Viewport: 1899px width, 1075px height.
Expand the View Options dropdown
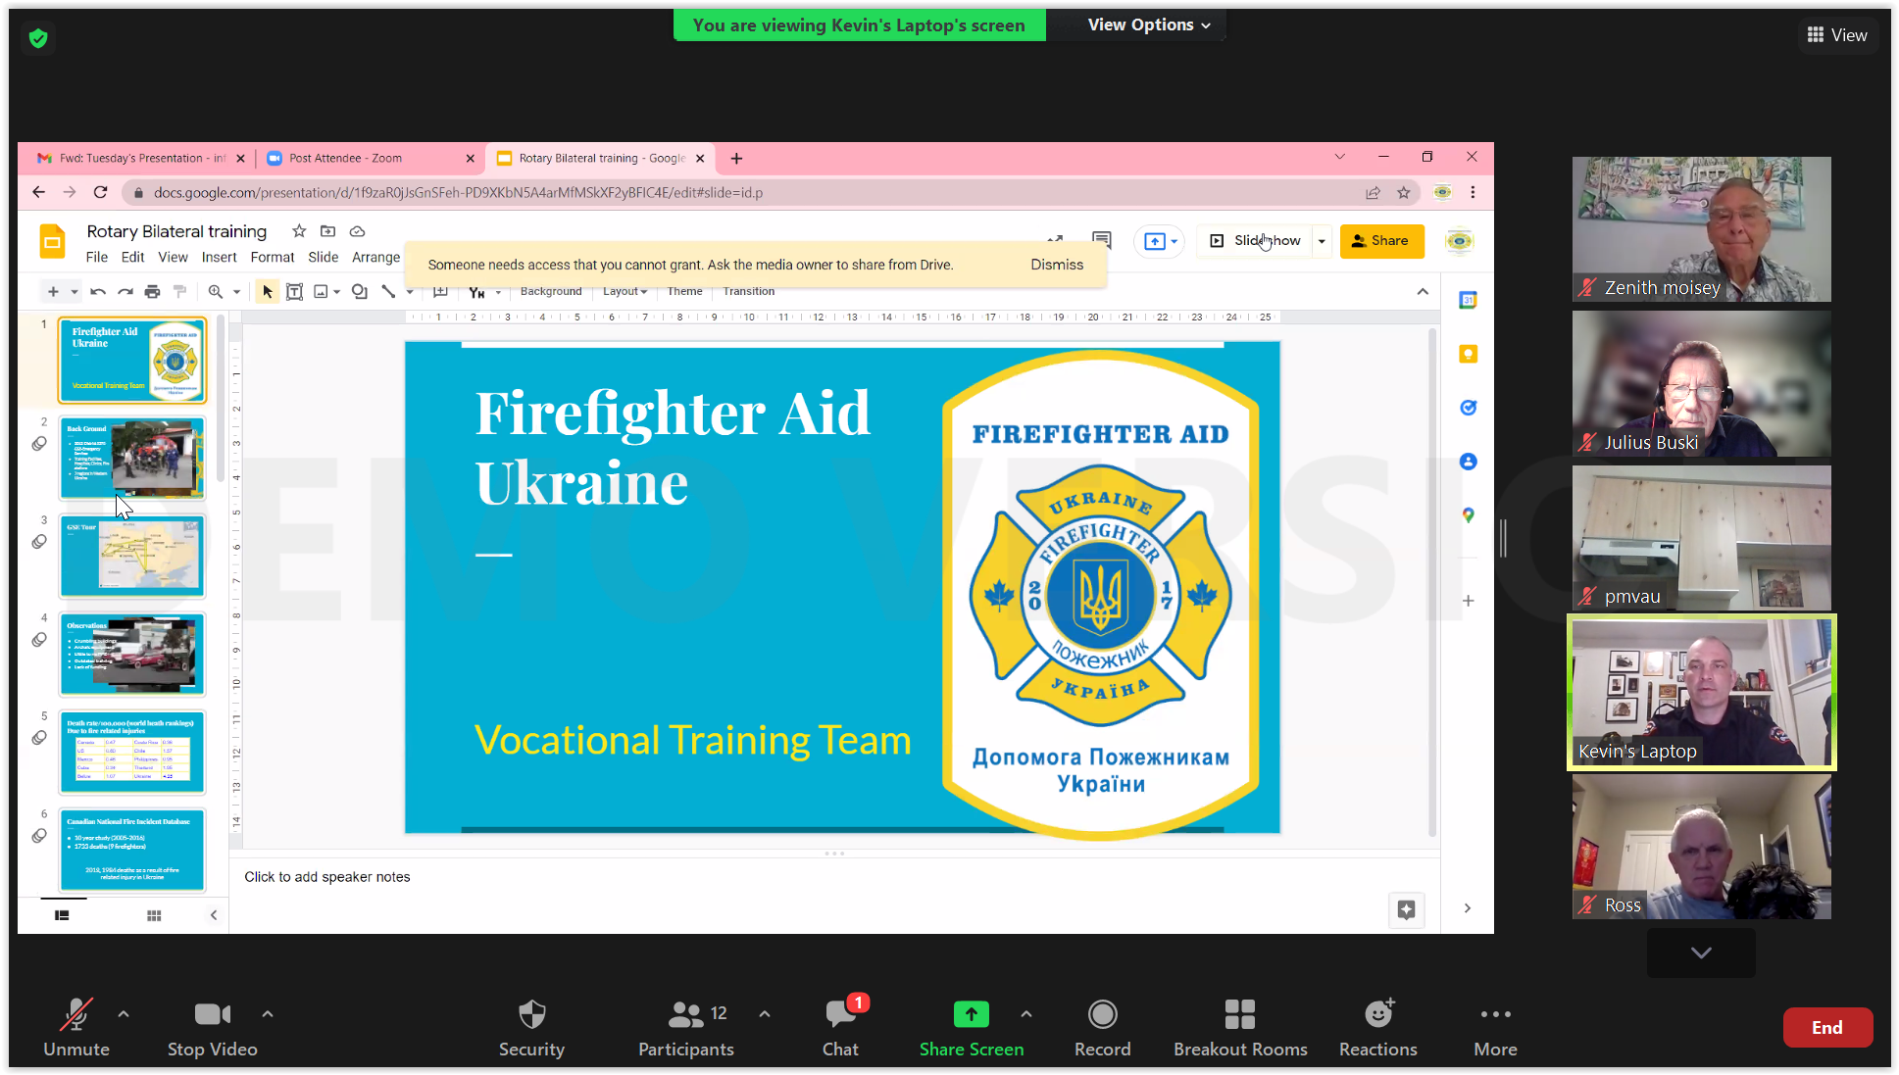(x=1148, y=25)
